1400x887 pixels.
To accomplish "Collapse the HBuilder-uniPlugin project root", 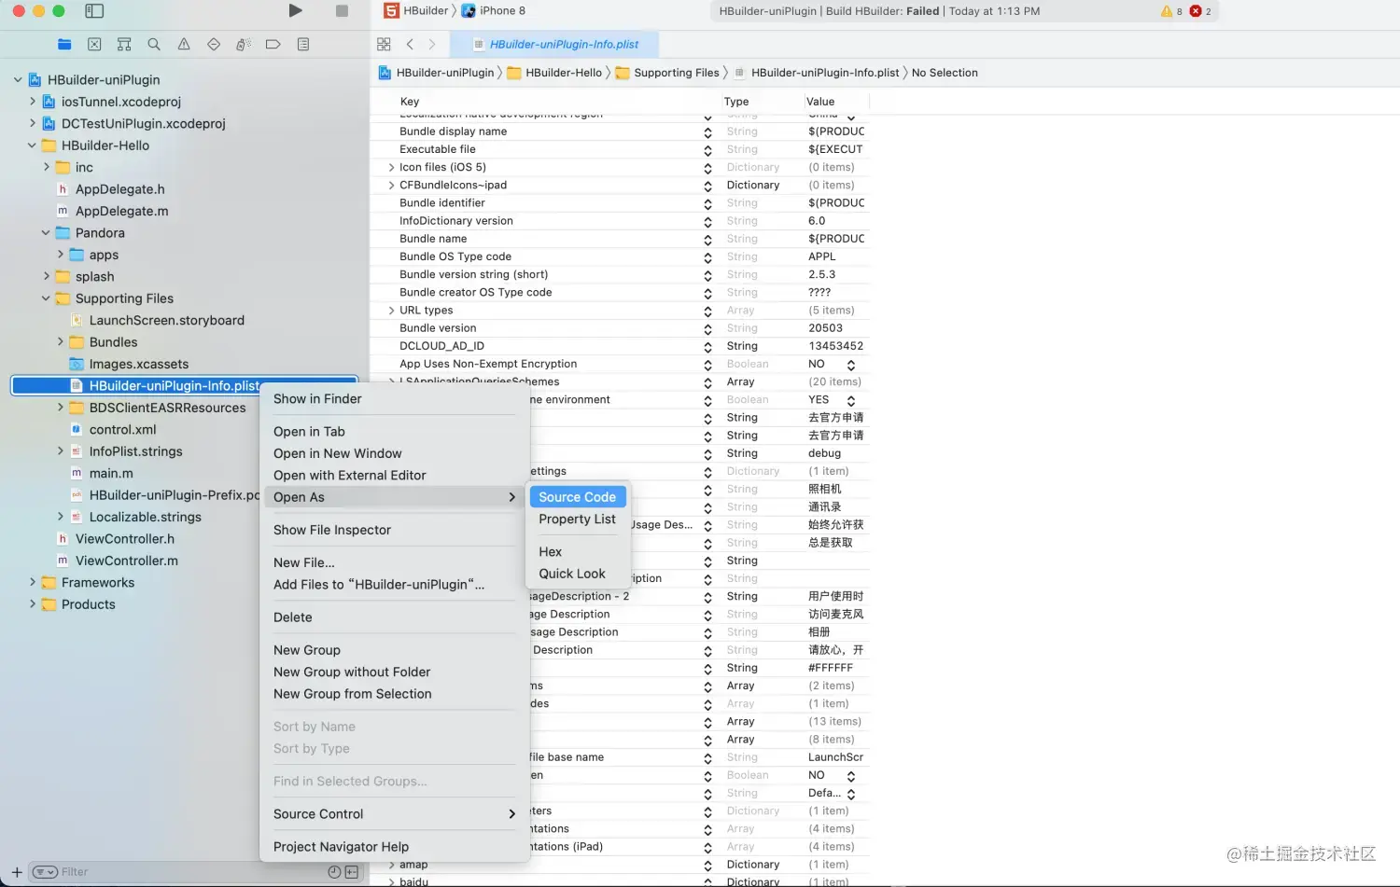I will pos(18,79).
